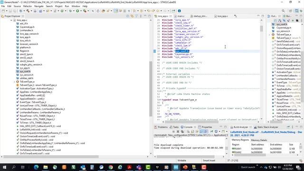Viewport: 304px width, 171px height.
Task: Click the taskbar clock
Action: coord(288,167)
